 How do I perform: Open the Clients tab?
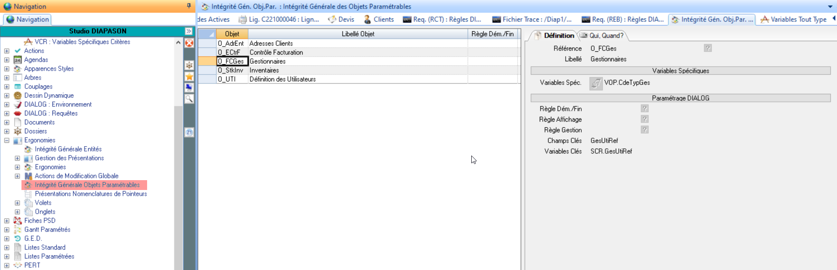pyautogui.click(x=379, y=20)
